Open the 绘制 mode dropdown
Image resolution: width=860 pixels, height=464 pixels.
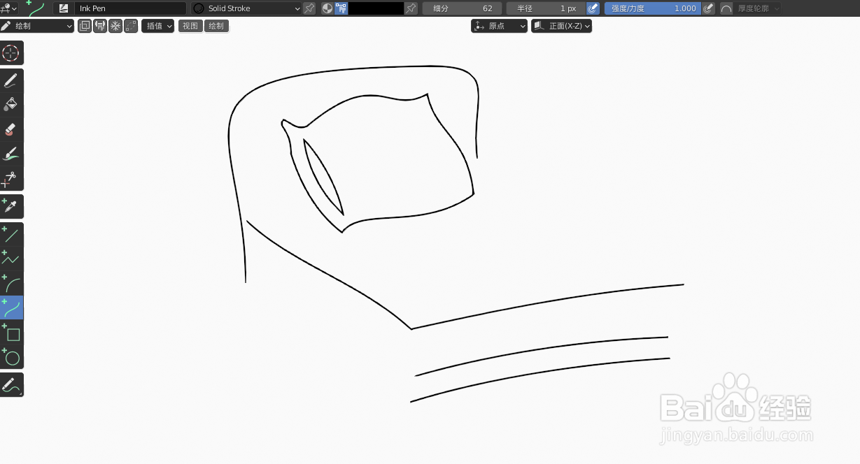click(x=37, y=26)
